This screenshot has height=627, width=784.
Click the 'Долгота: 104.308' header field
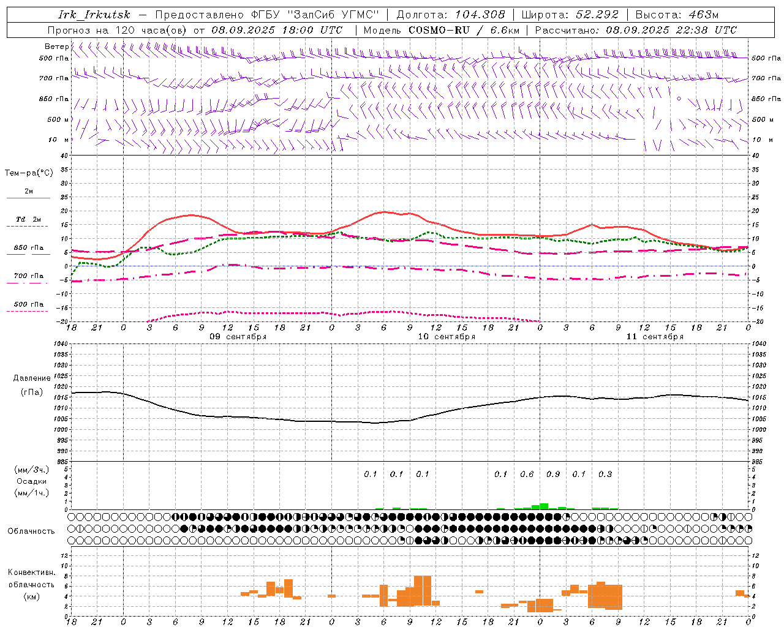[451, 15]
